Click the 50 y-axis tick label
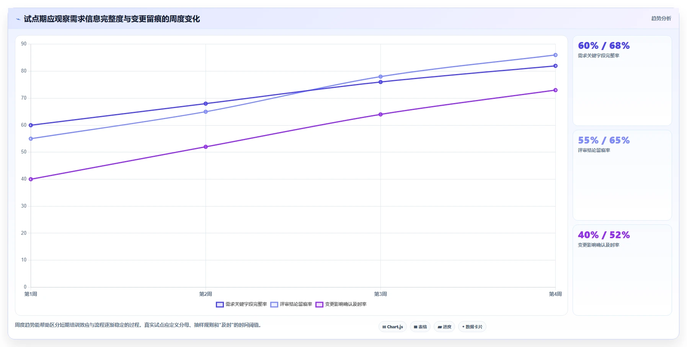This screenshot has width=687, height=347. [x=24, y=152]
